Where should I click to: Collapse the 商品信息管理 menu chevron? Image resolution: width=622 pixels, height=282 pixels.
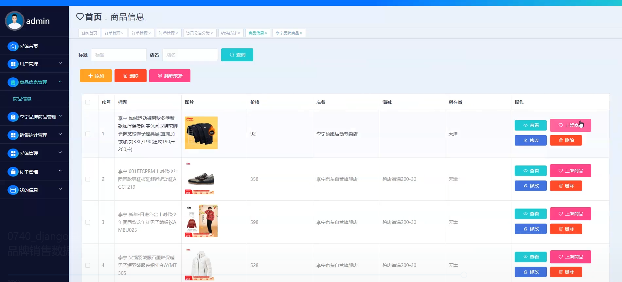tap(60, 82)
